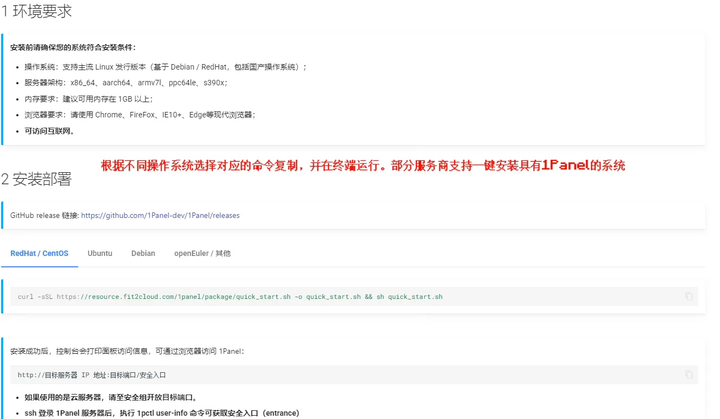
Task: Click the red annotation about choosing commands
Action: [x=363, y=166]
